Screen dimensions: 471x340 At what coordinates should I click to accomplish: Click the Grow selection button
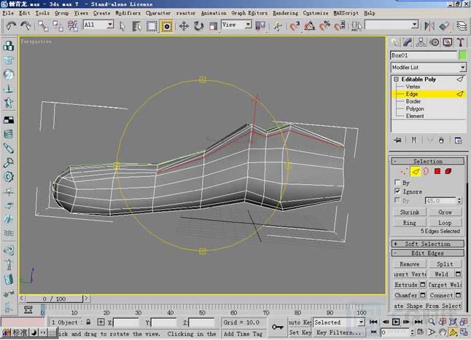(x=445, y=212)
